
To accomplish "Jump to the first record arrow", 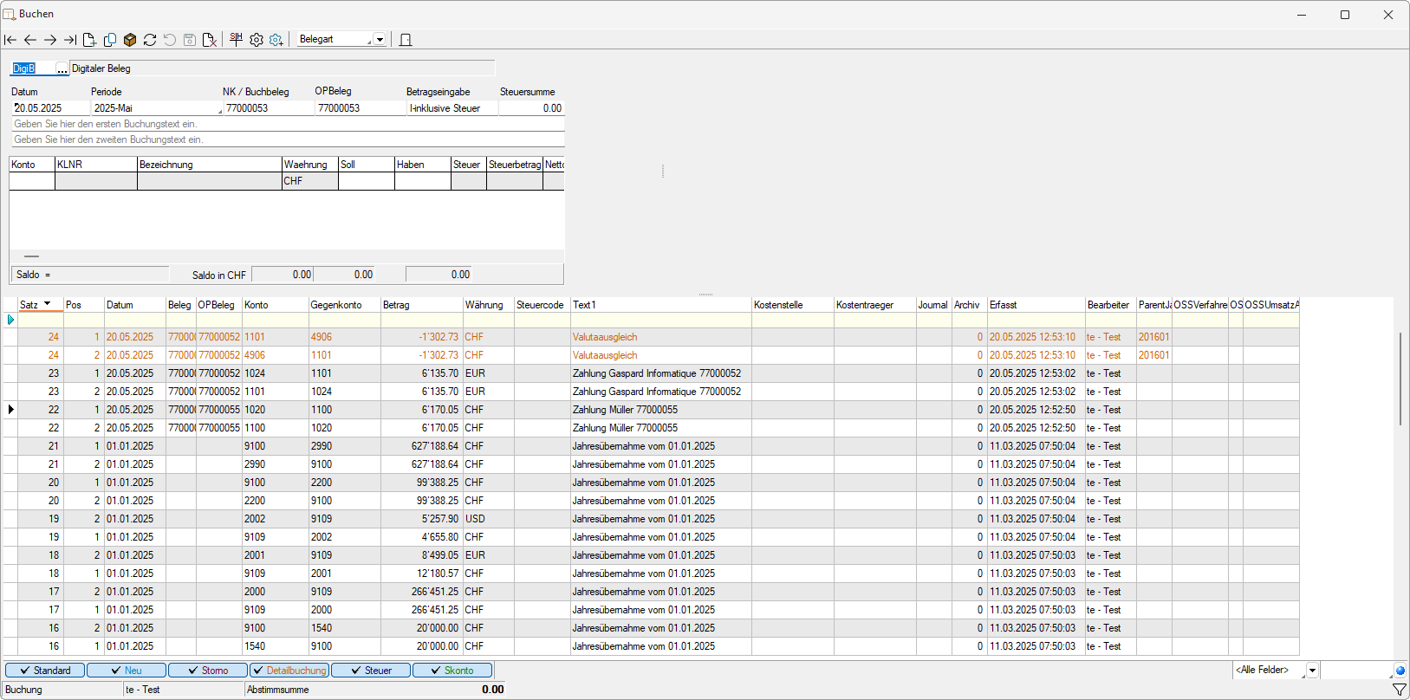I will point(10,40).
